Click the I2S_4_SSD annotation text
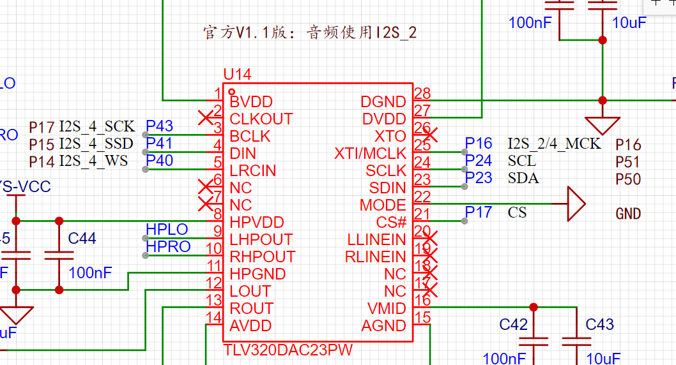This screenshot has width=676, height=365. click(x=96, y=144)
